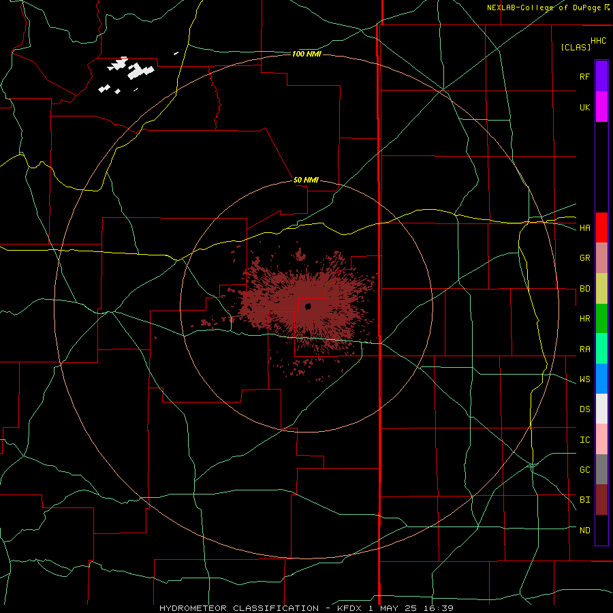Viewport: 613px width, 613px height.
Task: Click the GR legend label
Action: tap(584, 258)
